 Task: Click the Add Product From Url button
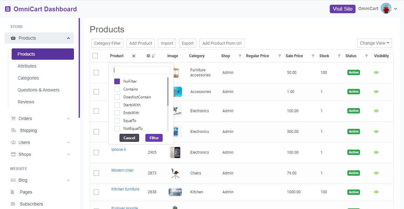pos(222,43)
